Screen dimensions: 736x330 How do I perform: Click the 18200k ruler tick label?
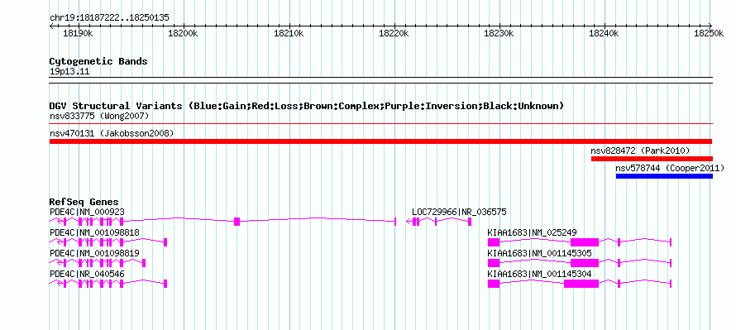click(183, 33)
